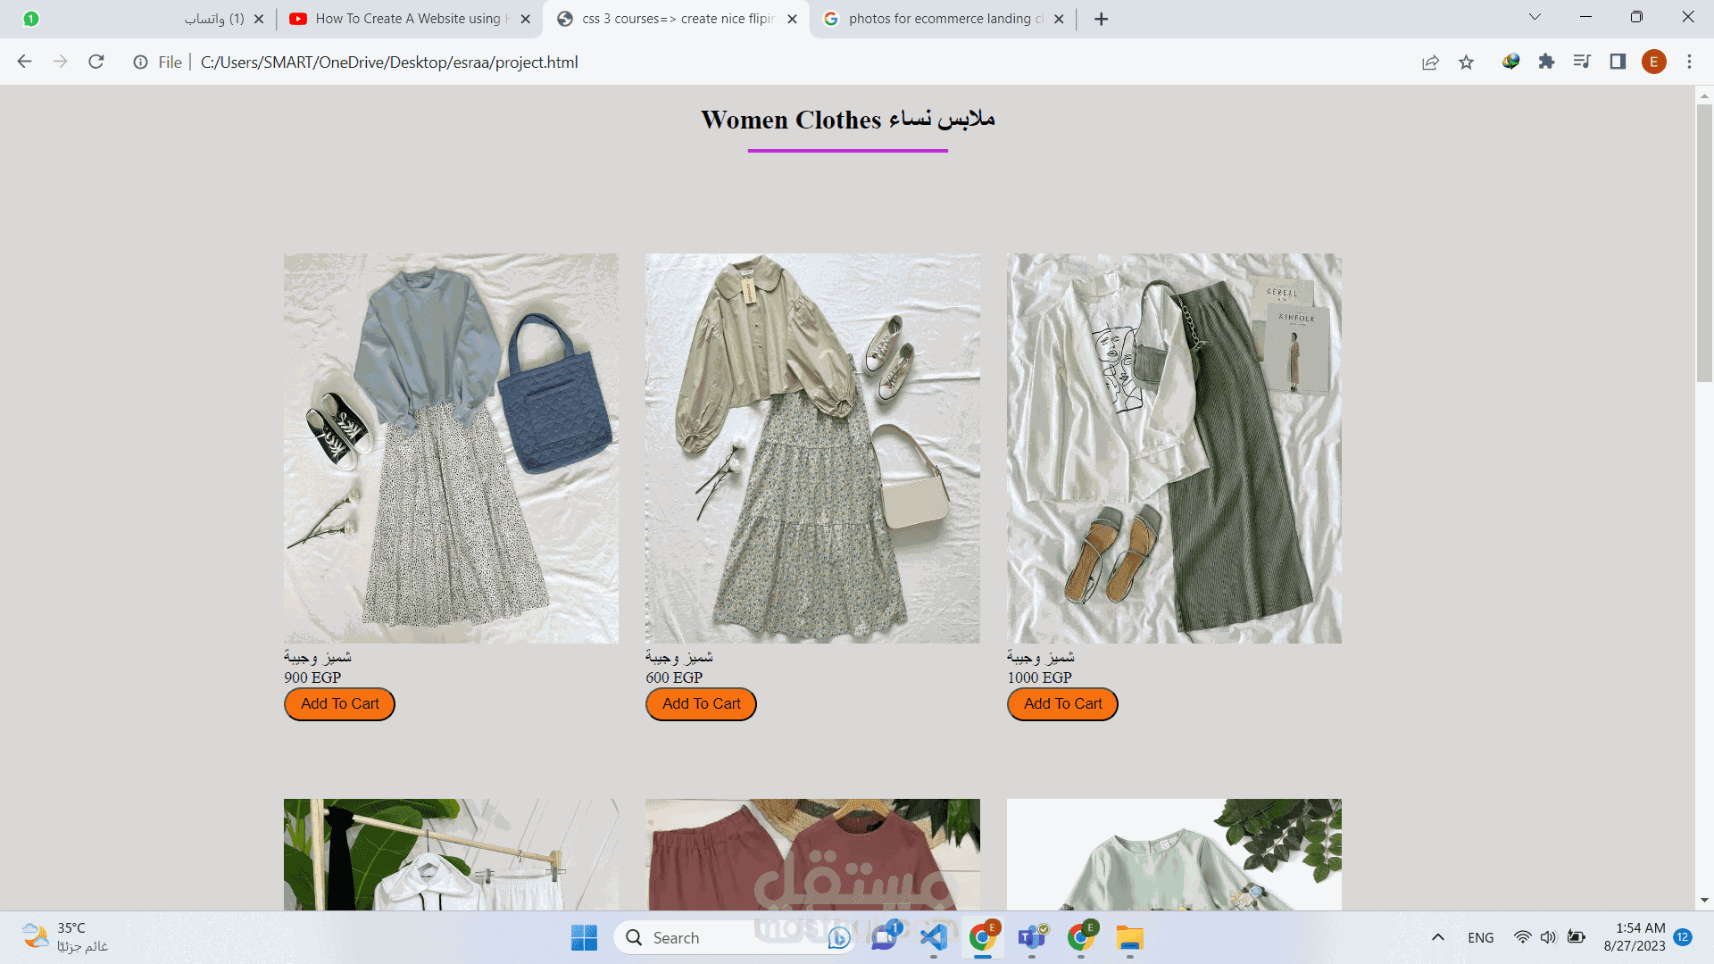Open the share page icon
1714x964 pixels.
(1430, 62)
